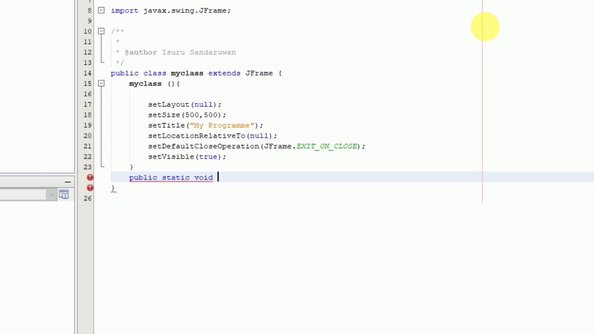Click the open-book icon in the left panel
This screenshot has width=594, height=334.
coord(64,195)
